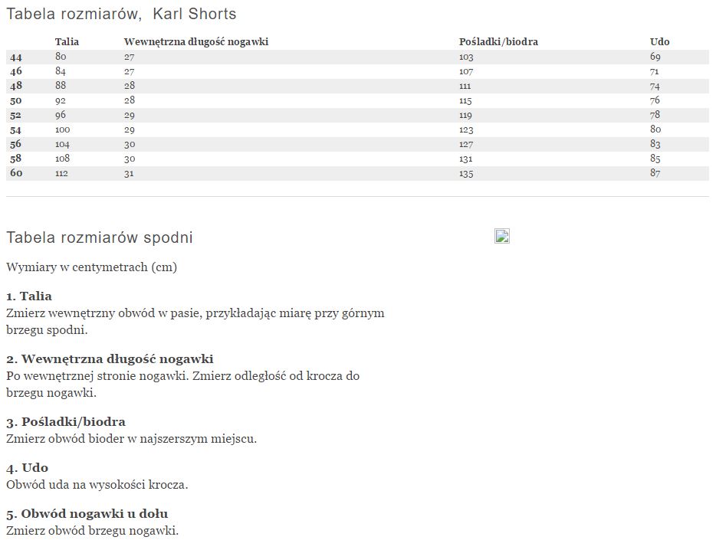Click size 50 row label
716x550 pixels.
tap(16, 100)
